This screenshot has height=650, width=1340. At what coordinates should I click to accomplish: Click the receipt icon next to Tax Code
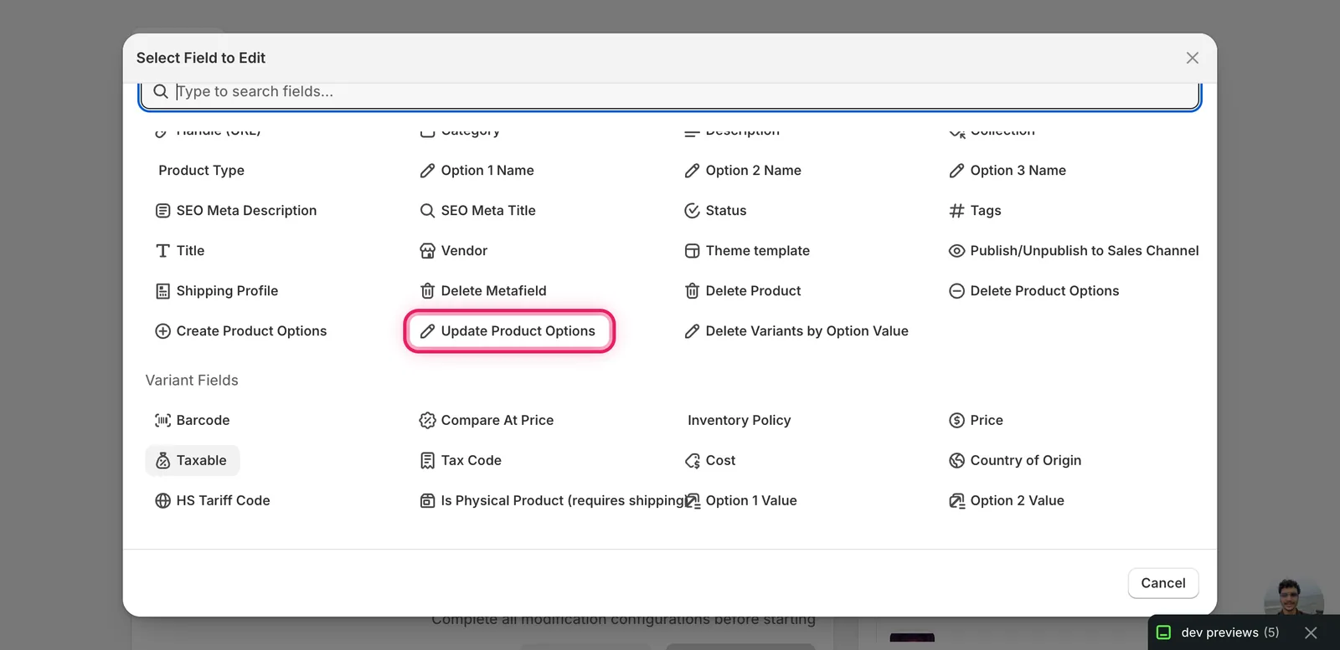pos(427,461)
